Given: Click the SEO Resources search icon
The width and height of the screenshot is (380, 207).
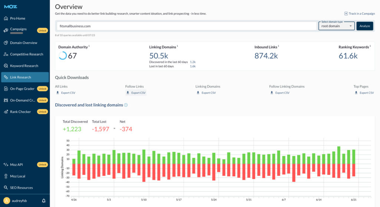Looking at the screenshot, I should 6,188.
